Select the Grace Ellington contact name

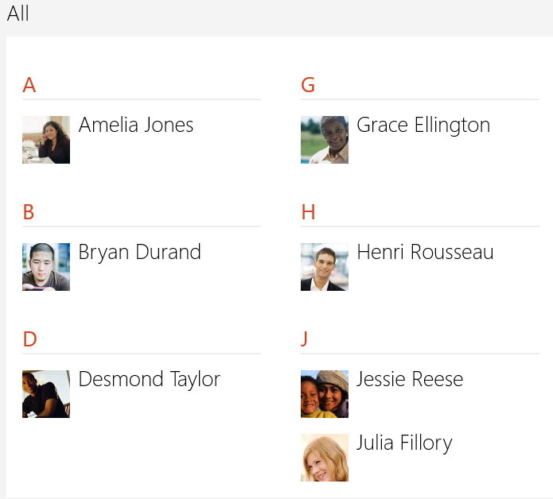pyautogui.click(x=423, y=126)
